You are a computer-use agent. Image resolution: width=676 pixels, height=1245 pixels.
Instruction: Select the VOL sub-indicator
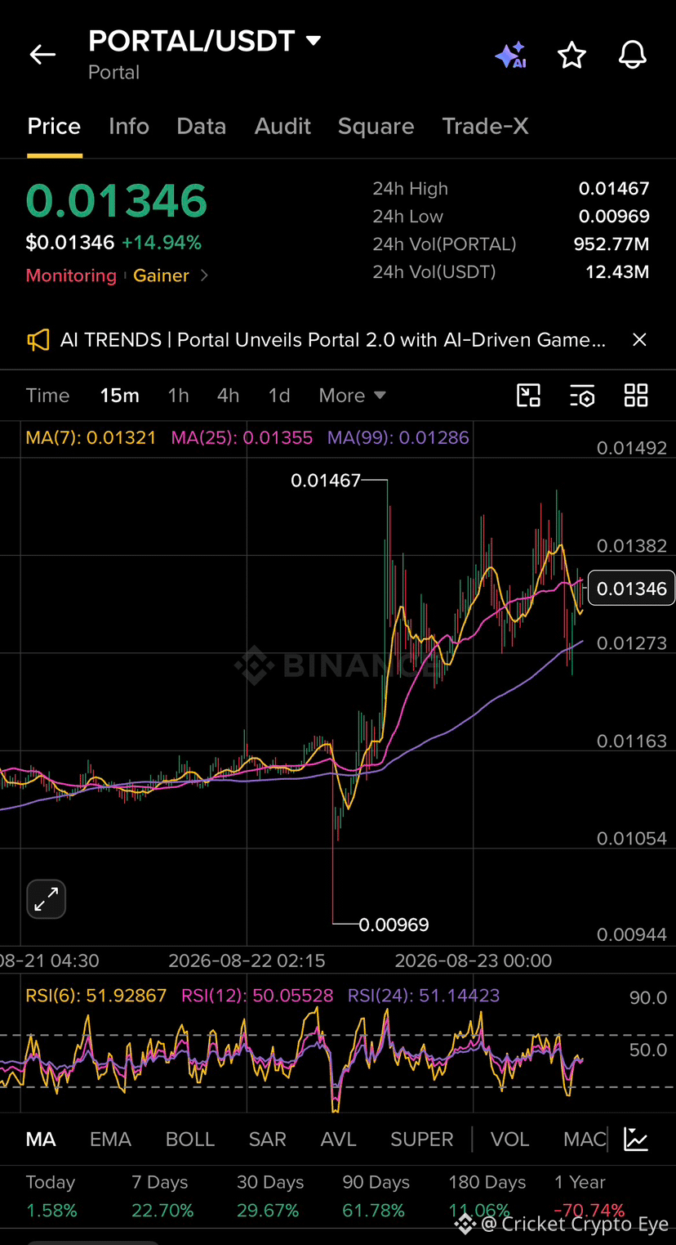pyautogui.click(x=509, y=1140)
